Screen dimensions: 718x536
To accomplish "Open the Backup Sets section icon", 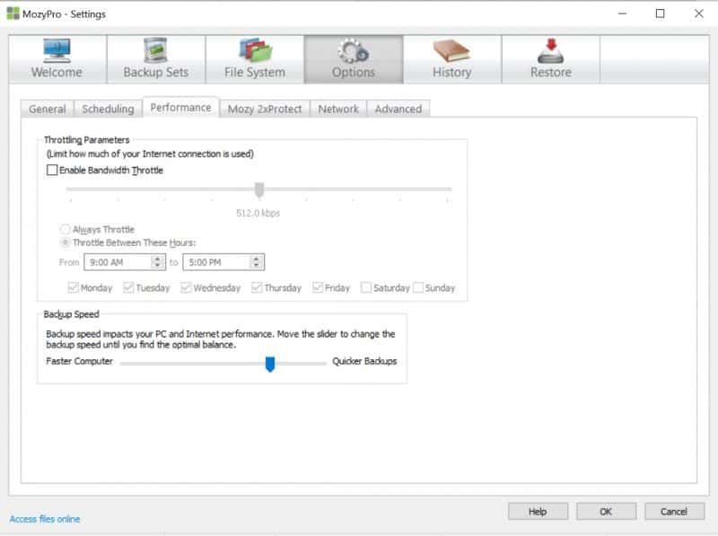I will point(155,50).
